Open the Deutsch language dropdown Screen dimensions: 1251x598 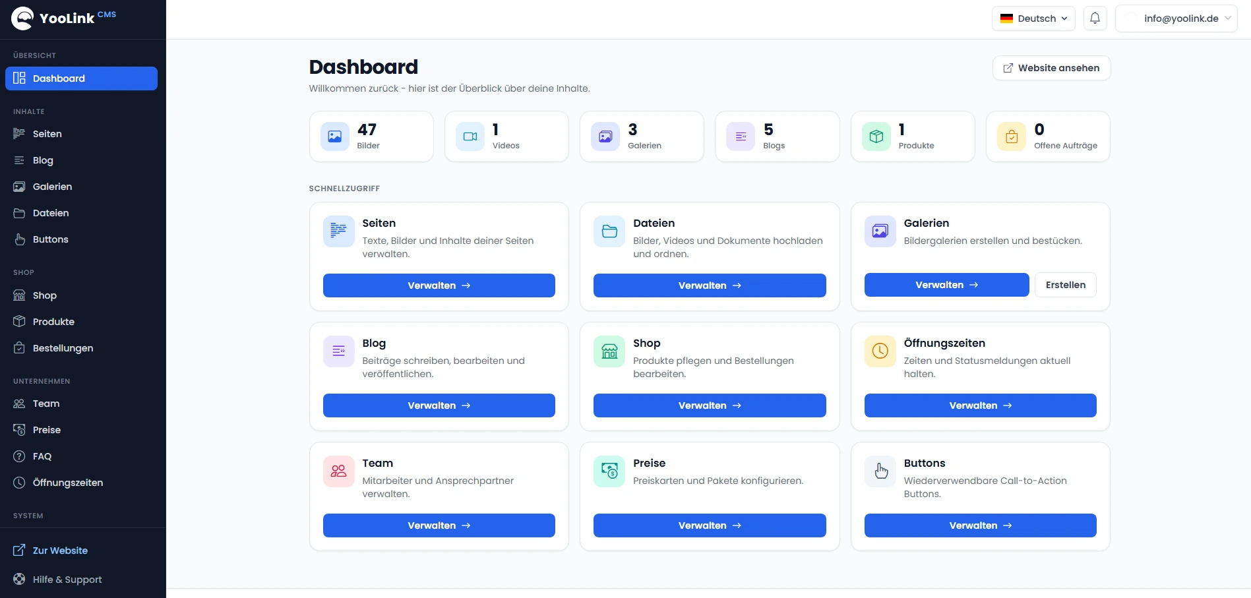point(1033,18)
